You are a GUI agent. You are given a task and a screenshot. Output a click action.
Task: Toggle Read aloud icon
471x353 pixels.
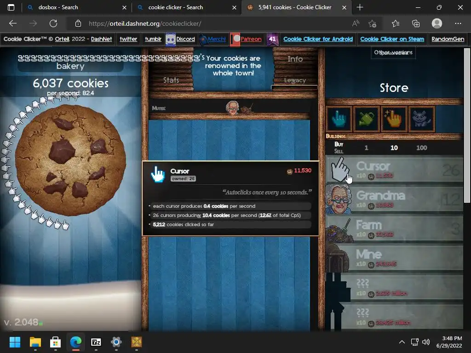click(356, 23)
